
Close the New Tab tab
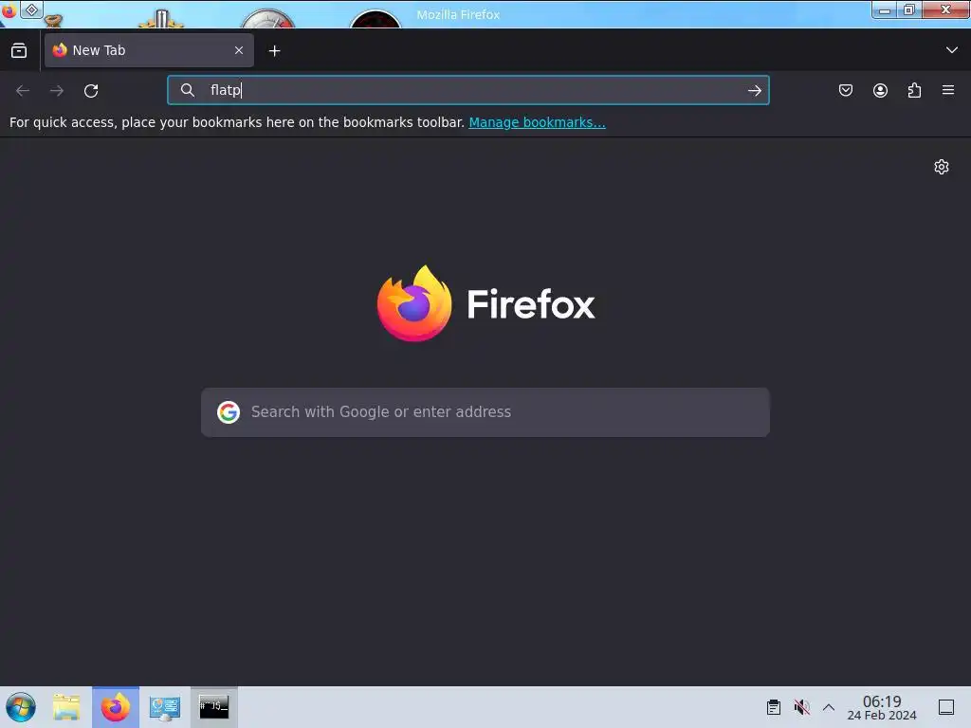pos(239,50)
